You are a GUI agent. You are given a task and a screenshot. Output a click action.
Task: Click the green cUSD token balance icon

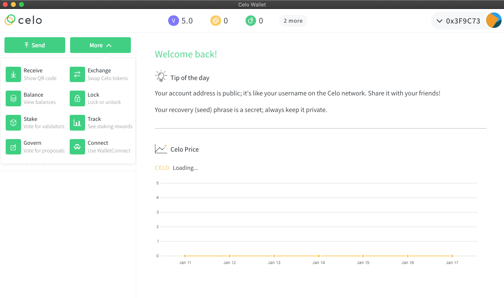pos(251,21)
